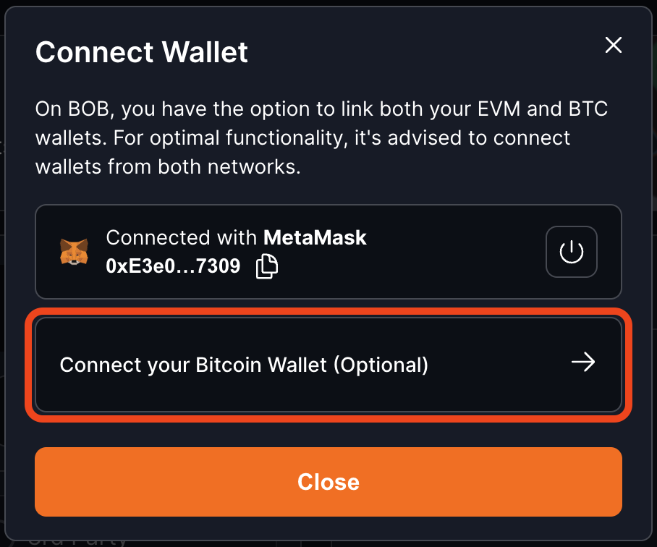Click the copy icon next to 0xE3e0...7309
657x547 pixels.
click(x=266, y=266)
